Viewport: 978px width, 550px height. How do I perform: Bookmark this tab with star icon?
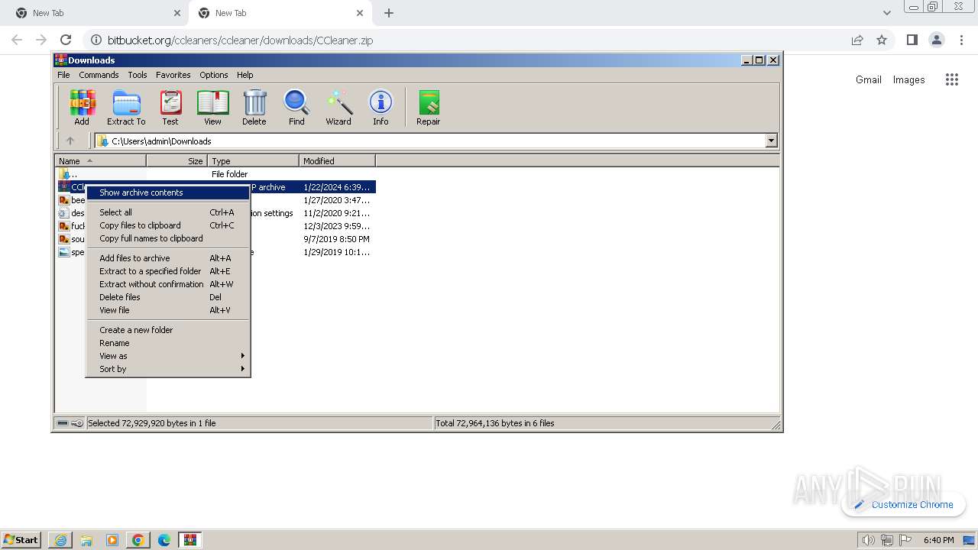(x=882, y=40)
